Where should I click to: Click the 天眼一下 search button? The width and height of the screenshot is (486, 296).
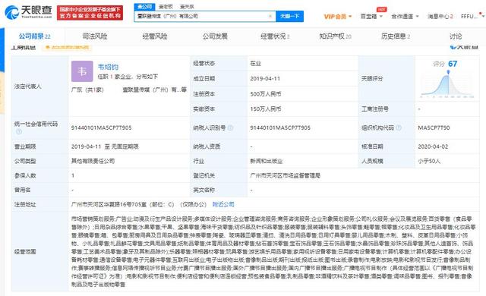[x=289, y=16]
